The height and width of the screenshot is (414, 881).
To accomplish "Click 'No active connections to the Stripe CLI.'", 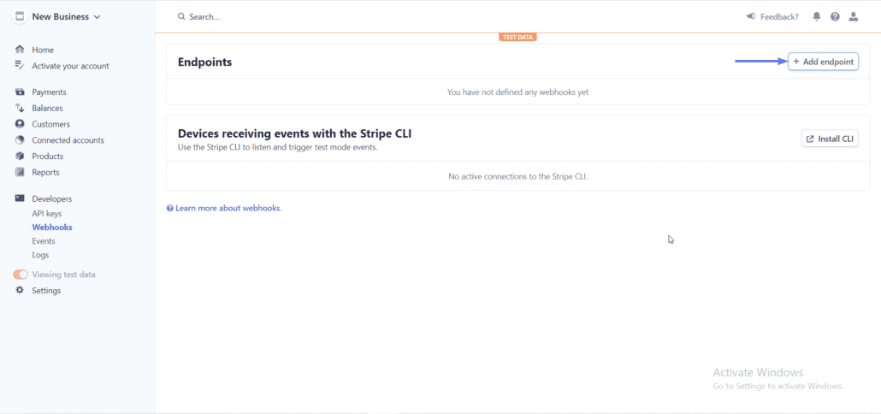I will coord(517,176).
